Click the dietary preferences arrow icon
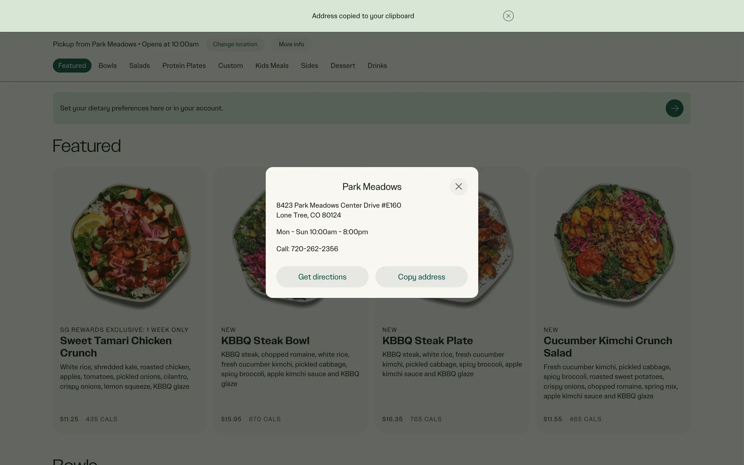This screenshot has height=465, width=744. [674, 108]
